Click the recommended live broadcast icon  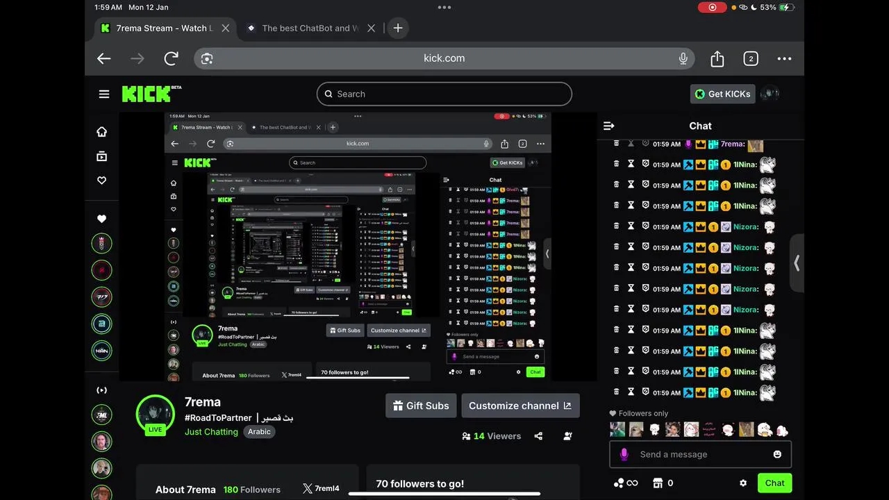coord(102,390)
